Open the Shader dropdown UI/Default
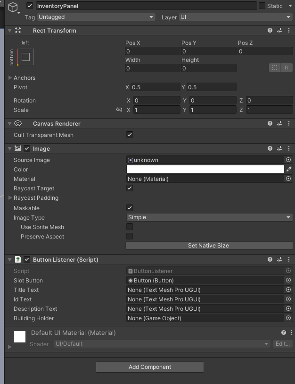 162,344
